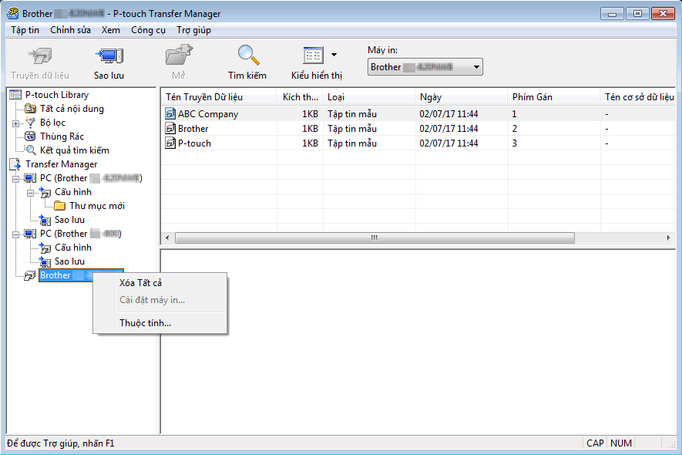Open the Tập tin menu
This screenshot has height=455, width=682.
pos(25,30)
